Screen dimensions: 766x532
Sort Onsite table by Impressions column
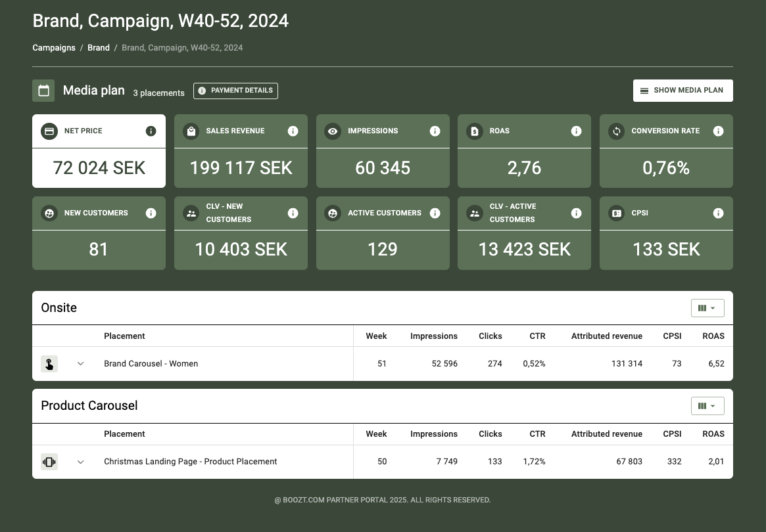click(x=433, y=336)
